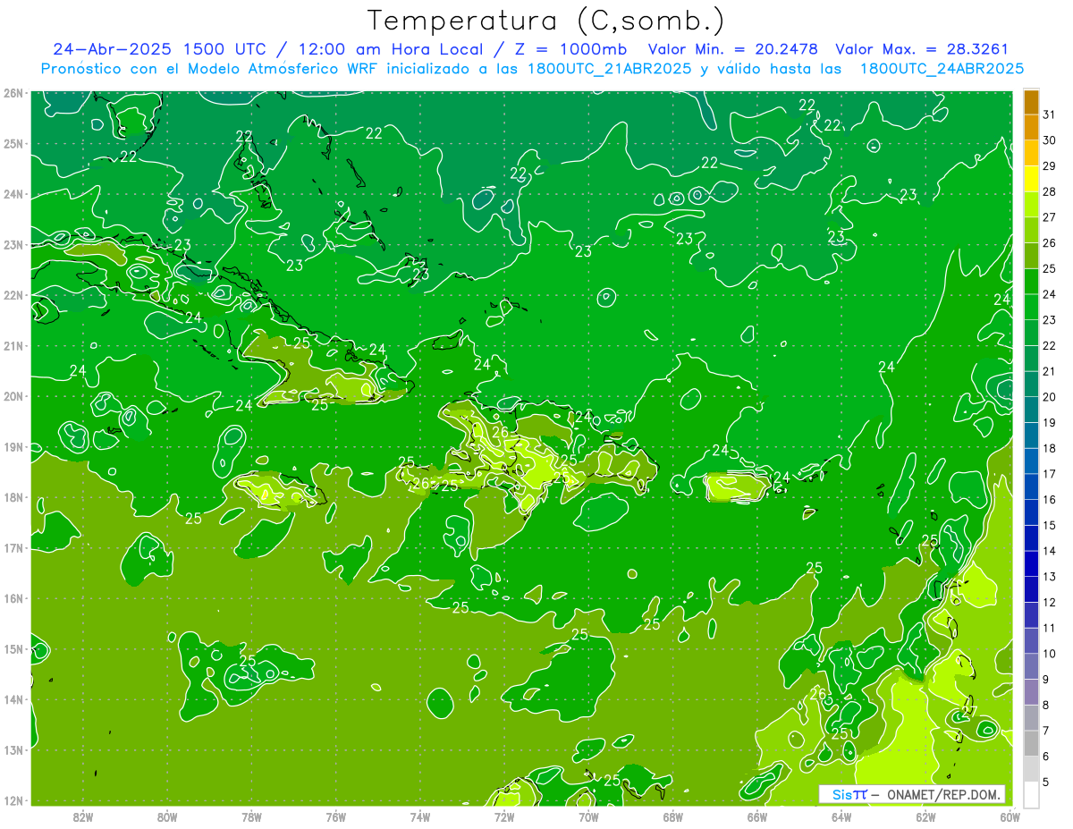The width and height of the screenshot is (1073, 829).
Task: Click the legend scale value '18'
Action: [1049, 448]
